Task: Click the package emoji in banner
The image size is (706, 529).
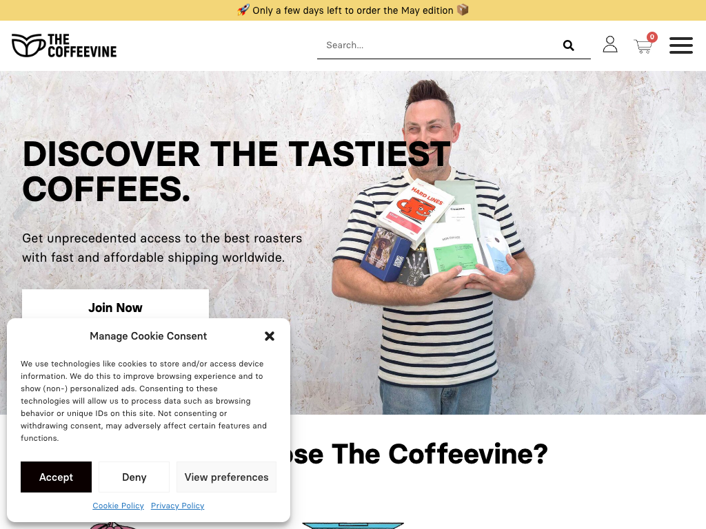Action: point(463,10)
